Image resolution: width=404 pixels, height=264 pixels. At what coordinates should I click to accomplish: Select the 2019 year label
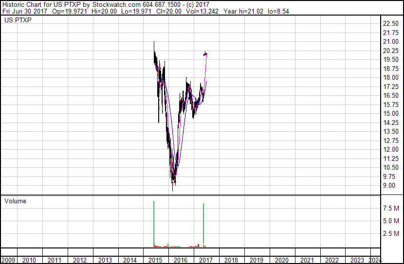(257, 260)
